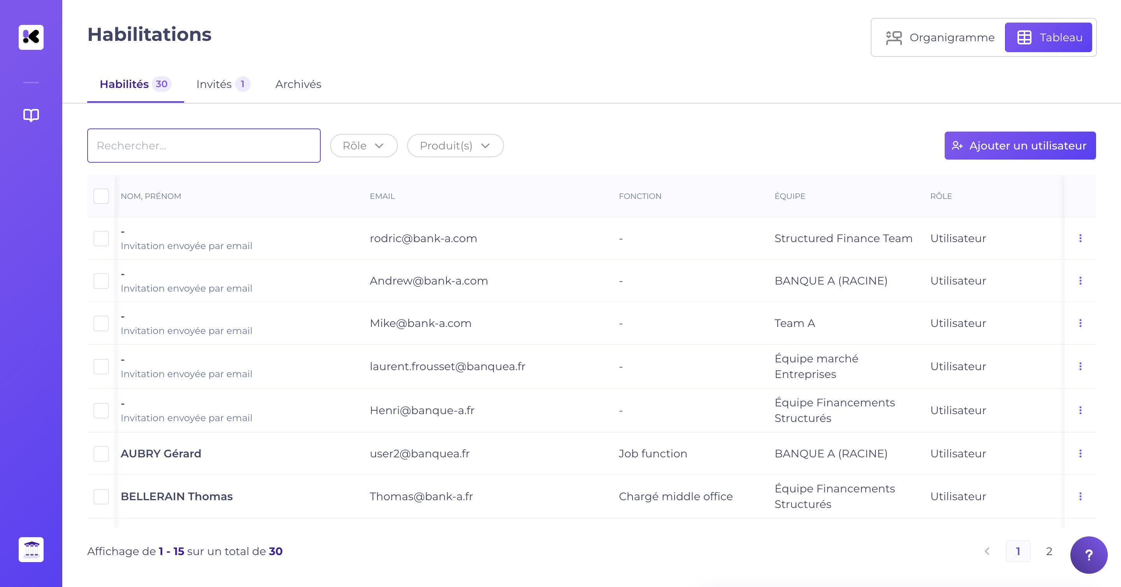This screenshot has height=587, width=1121.
Task: Click email Henri@banque-a.fr
Action: click(422, 410)
